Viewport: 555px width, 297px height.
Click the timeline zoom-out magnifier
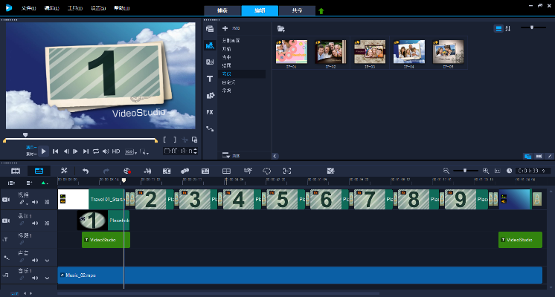coord(446,171)
